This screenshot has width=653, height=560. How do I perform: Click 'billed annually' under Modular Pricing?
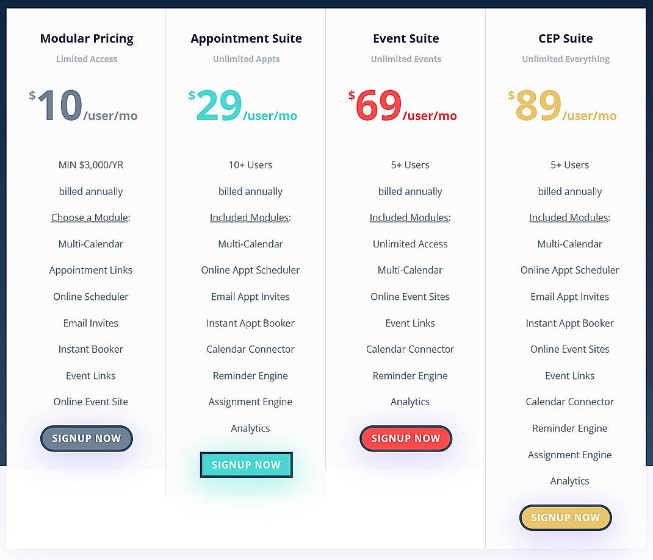pos(91,191)
